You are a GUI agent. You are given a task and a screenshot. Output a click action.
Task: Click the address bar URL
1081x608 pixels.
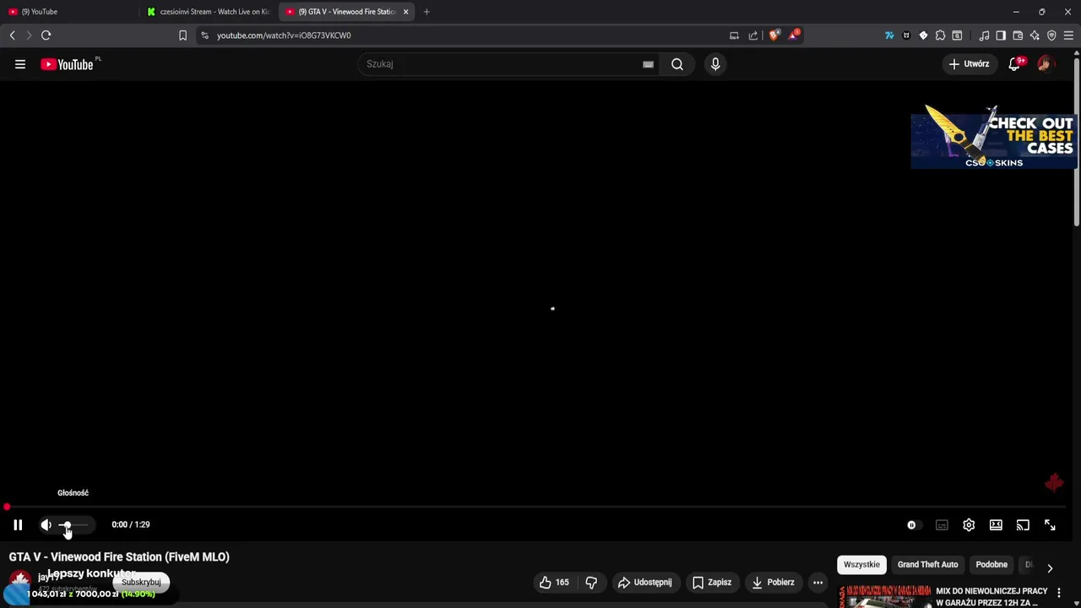[284, 35]
